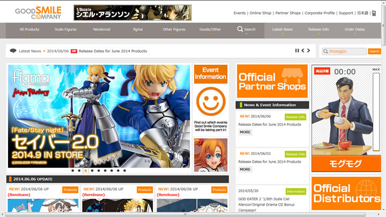386x217 pixels.
Task: Open ticker headline Release Dates for June 2014
Action: point(113,51)
